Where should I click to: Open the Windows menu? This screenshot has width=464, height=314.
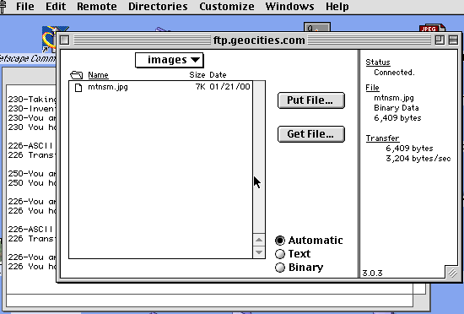[289, 6]
